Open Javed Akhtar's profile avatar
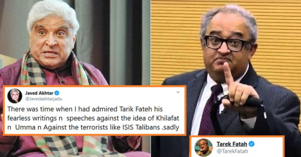The height and width of the screenshot is (157, 301). (15, 96)
